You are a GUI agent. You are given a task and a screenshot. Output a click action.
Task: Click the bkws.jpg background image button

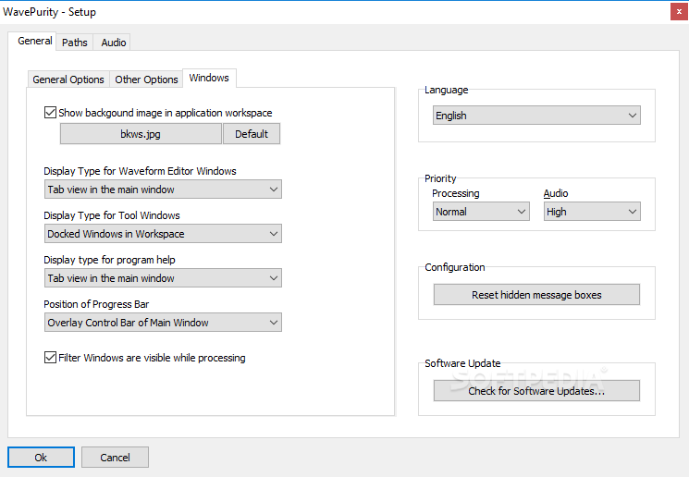coord(141,134)
